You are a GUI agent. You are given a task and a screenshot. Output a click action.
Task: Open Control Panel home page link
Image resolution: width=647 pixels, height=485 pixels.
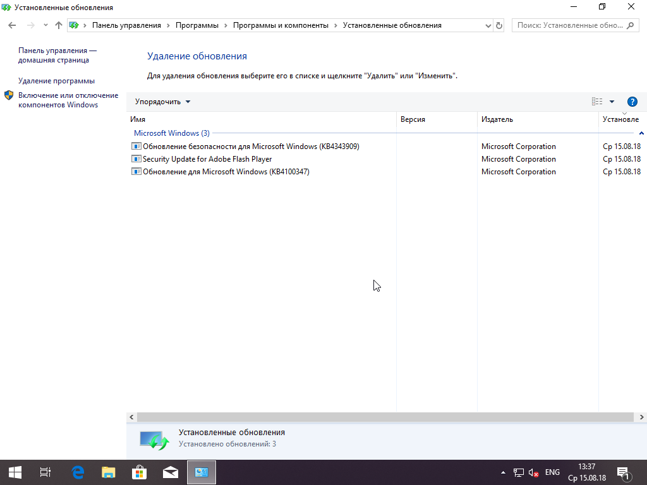coord(57,56)
